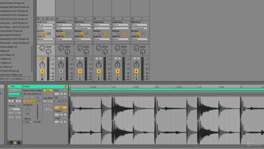264x149 pixels.
Task: Click the 1.3 marker in sample ruler
Action: (x=157, y=87)
